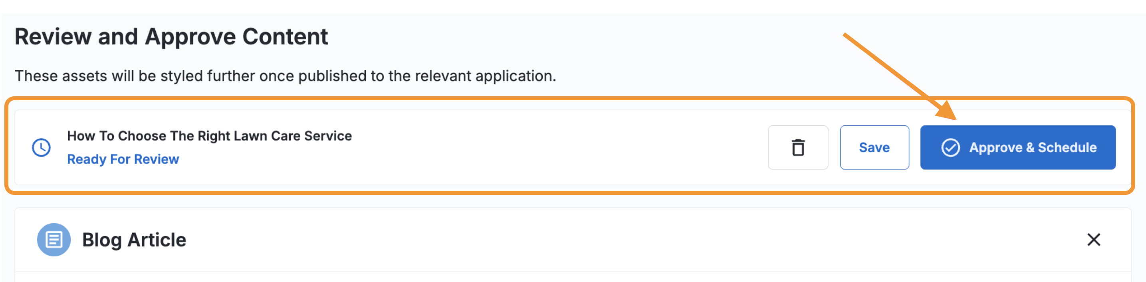1146x282 pixels.
Task: Click the clock status icon
Action: click(42, 147)
